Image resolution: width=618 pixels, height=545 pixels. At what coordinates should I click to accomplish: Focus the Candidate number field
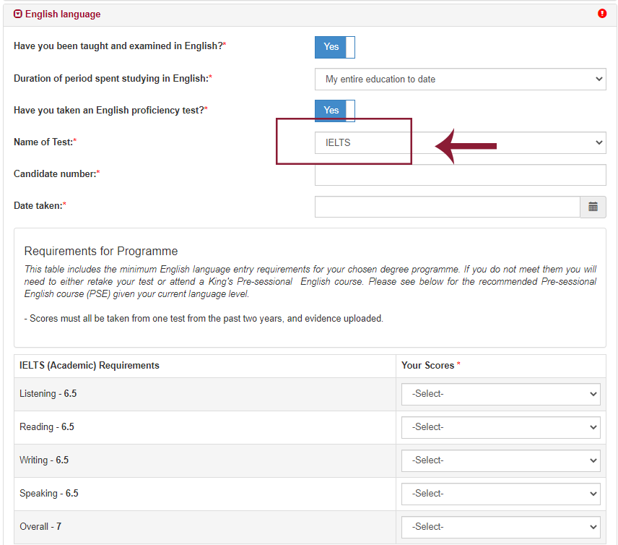[x=460, y=175]
